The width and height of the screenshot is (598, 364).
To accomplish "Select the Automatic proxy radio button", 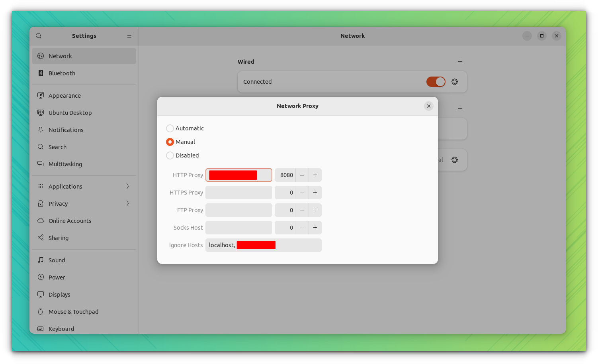I will (170, 128).
